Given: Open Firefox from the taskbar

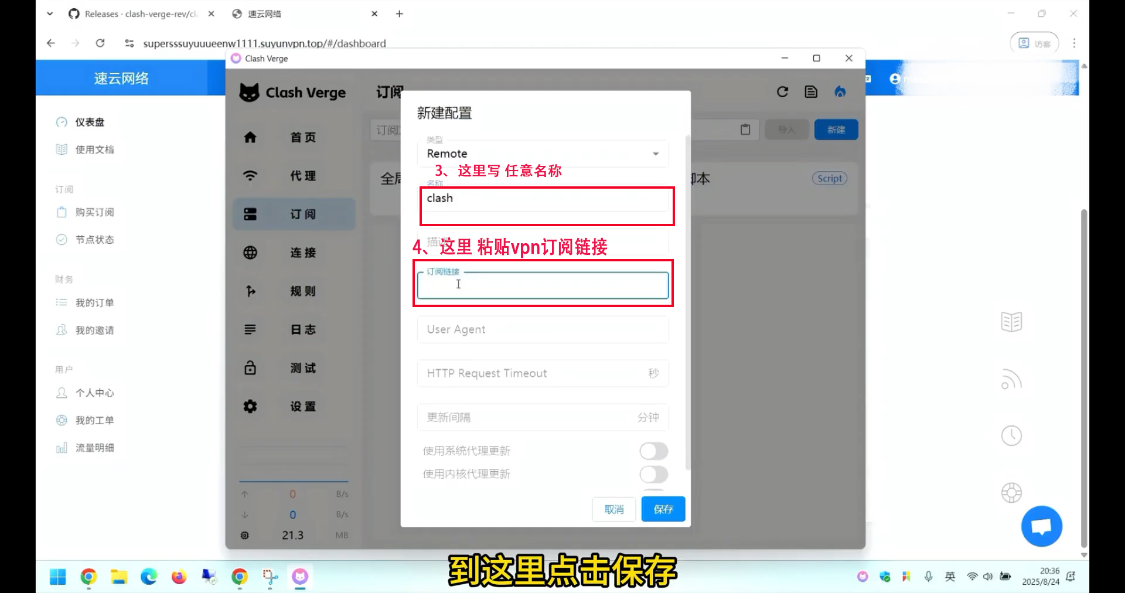Looking at the screenshot, I should pyautogui.click(x=179, y=577).
